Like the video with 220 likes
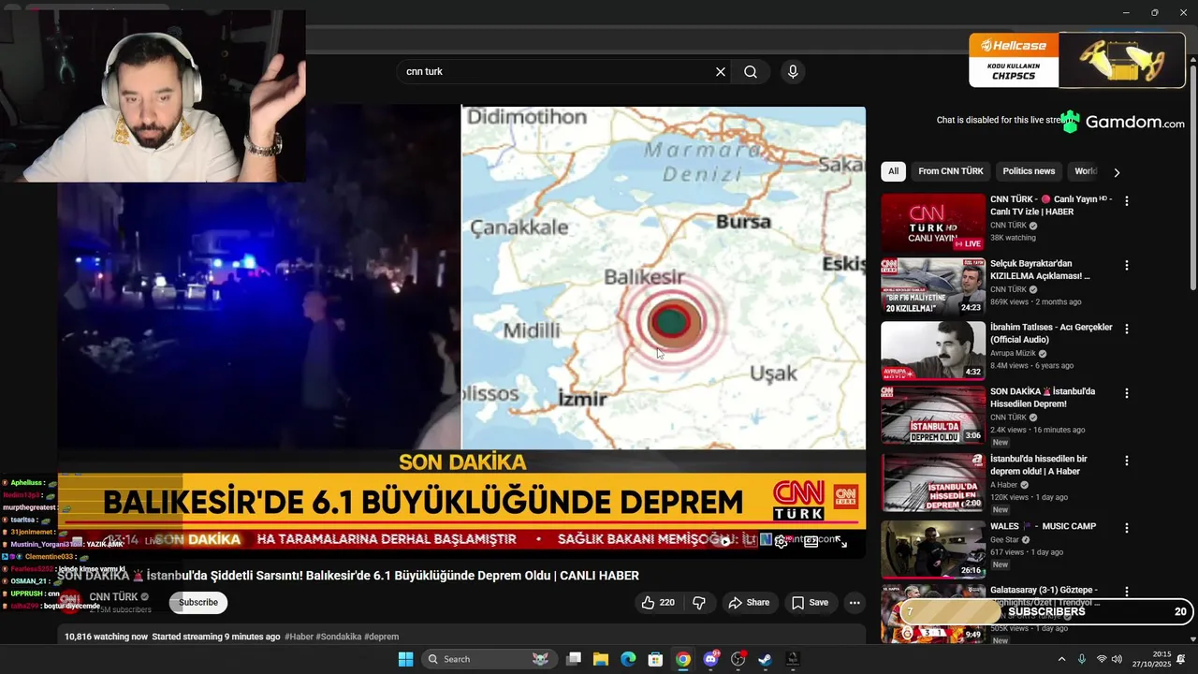1198x674 pixels. (658, 603)
